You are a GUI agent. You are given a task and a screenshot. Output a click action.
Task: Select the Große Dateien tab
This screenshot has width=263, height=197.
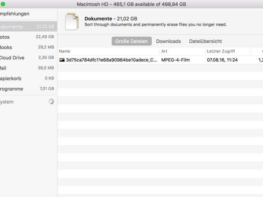[131, 41]
